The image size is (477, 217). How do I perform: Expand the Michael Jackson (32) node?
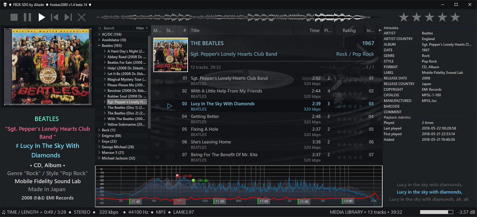(99, 158)
